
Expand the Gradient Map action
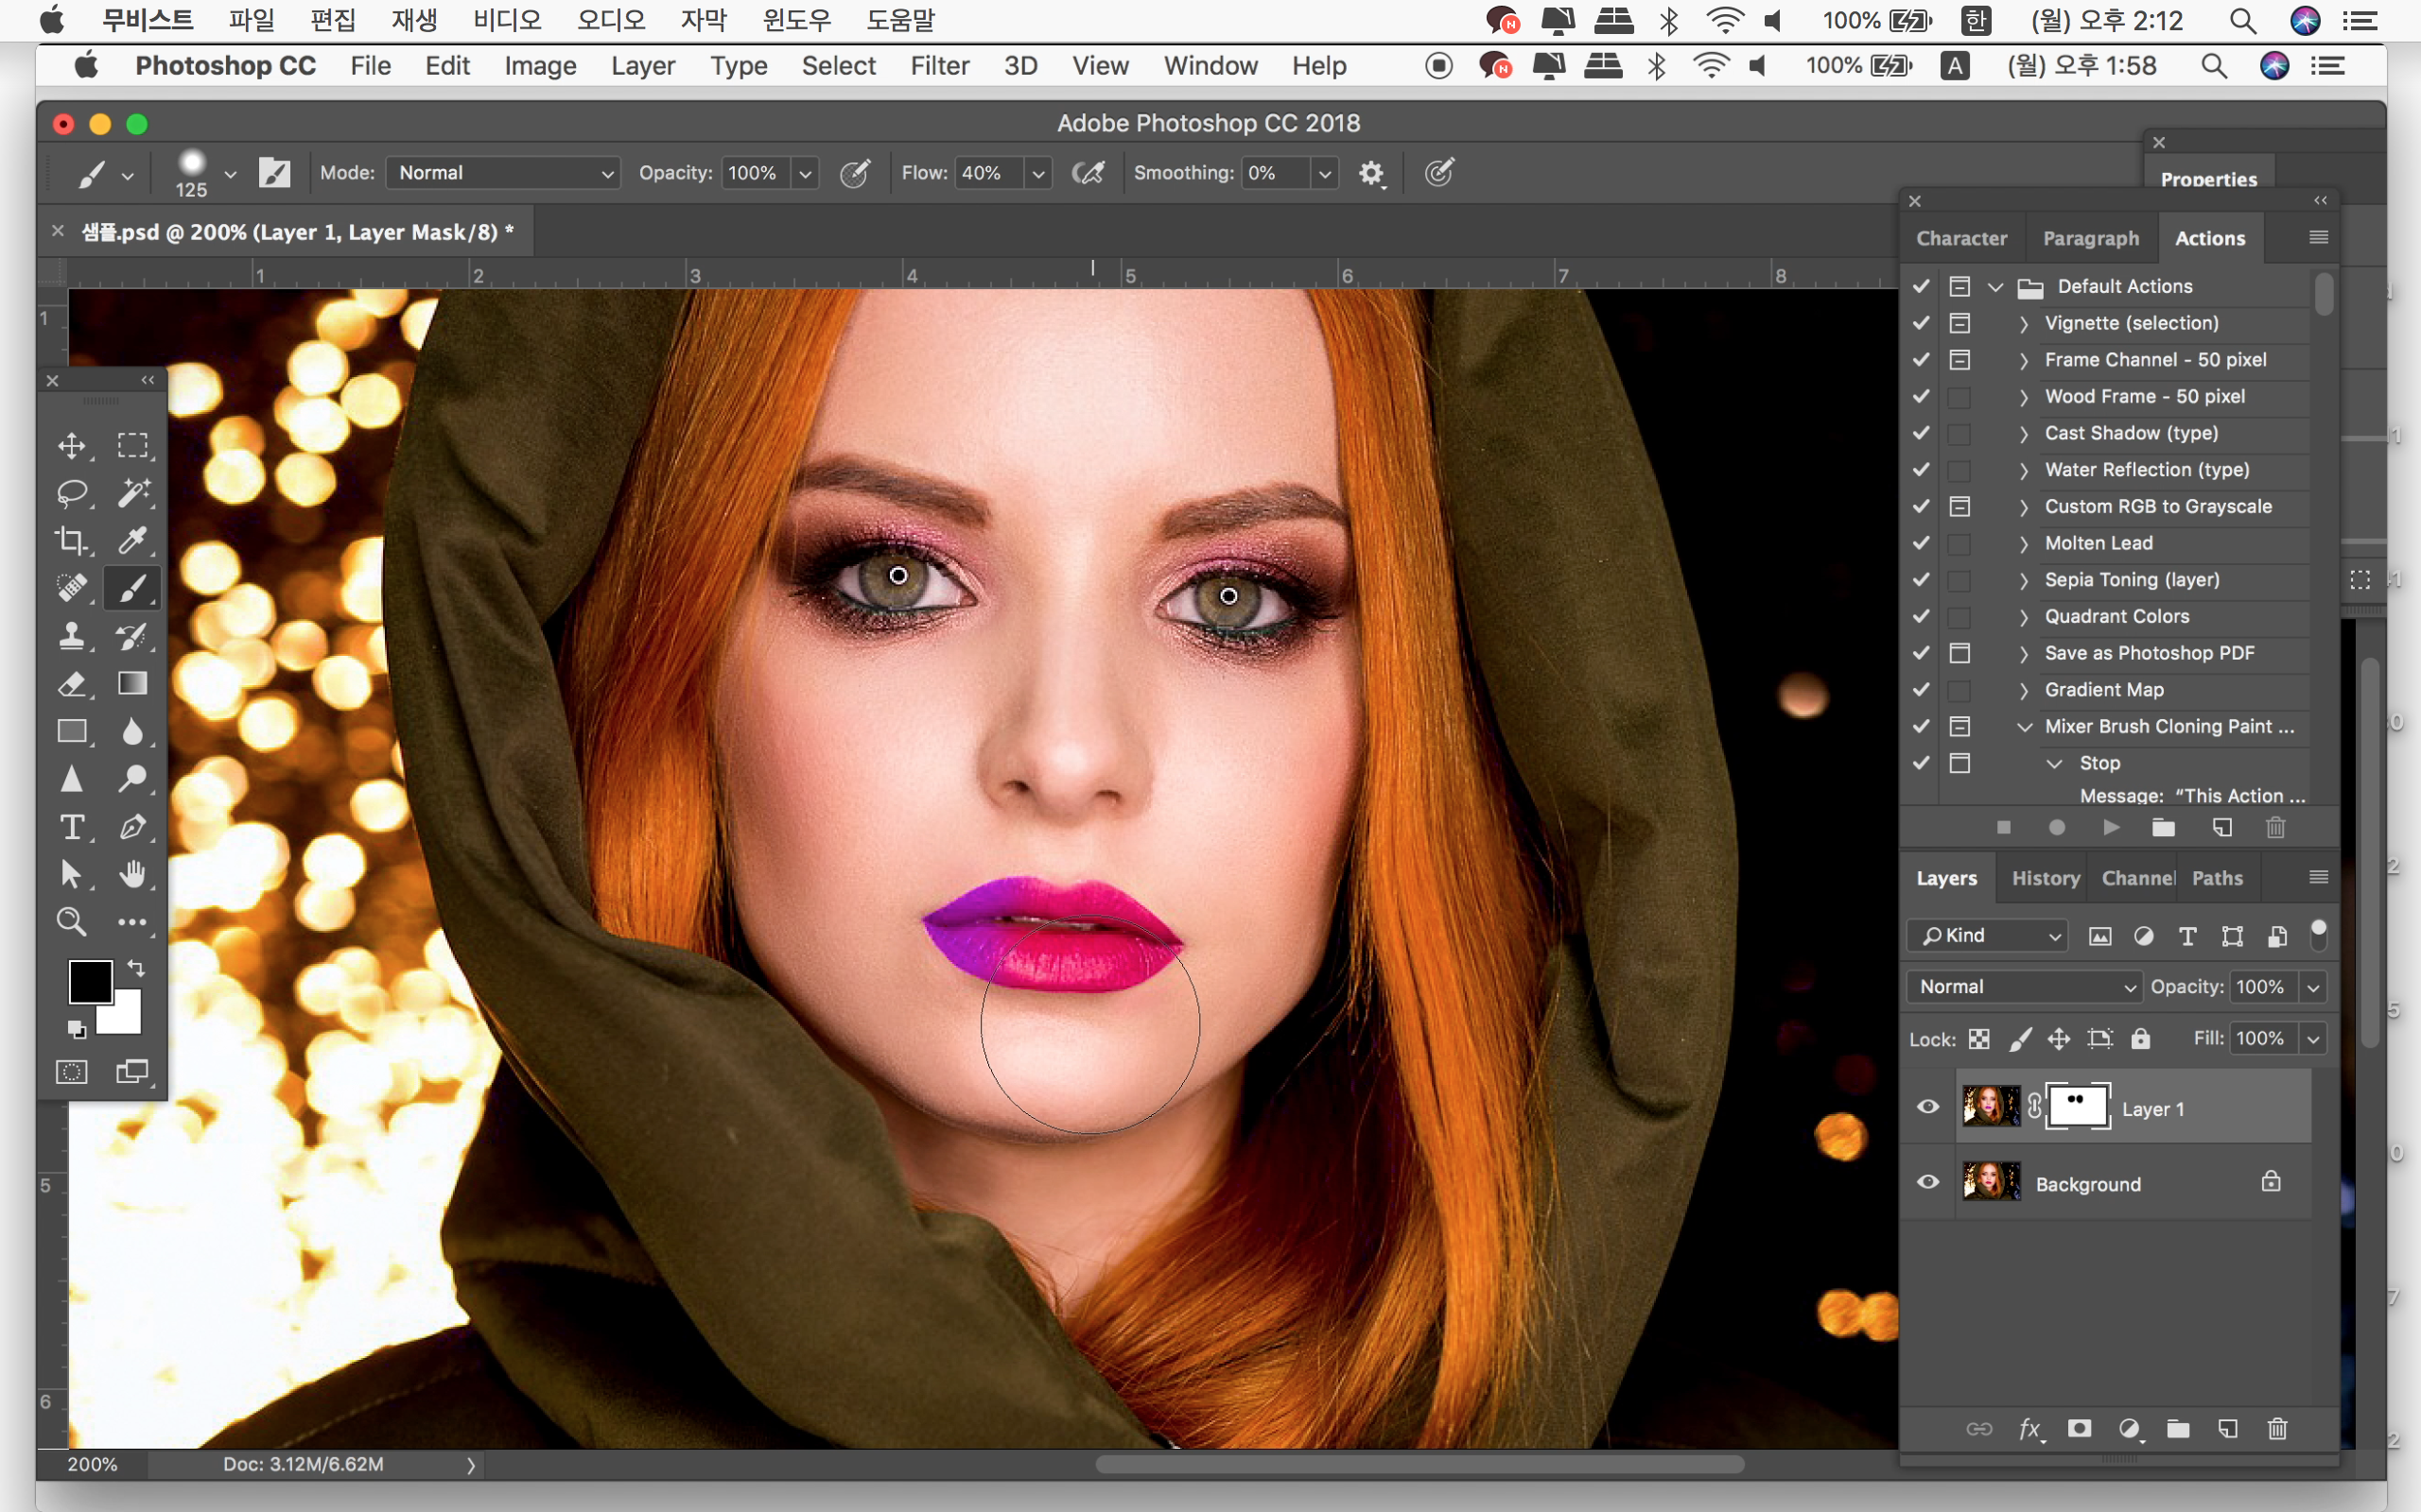tap(2024, 690)
